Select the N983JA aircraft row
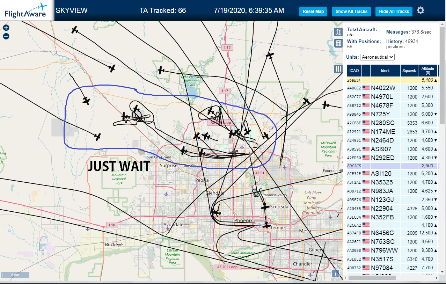This screenshot has width=446, height=284. click(x=392, y=191)
